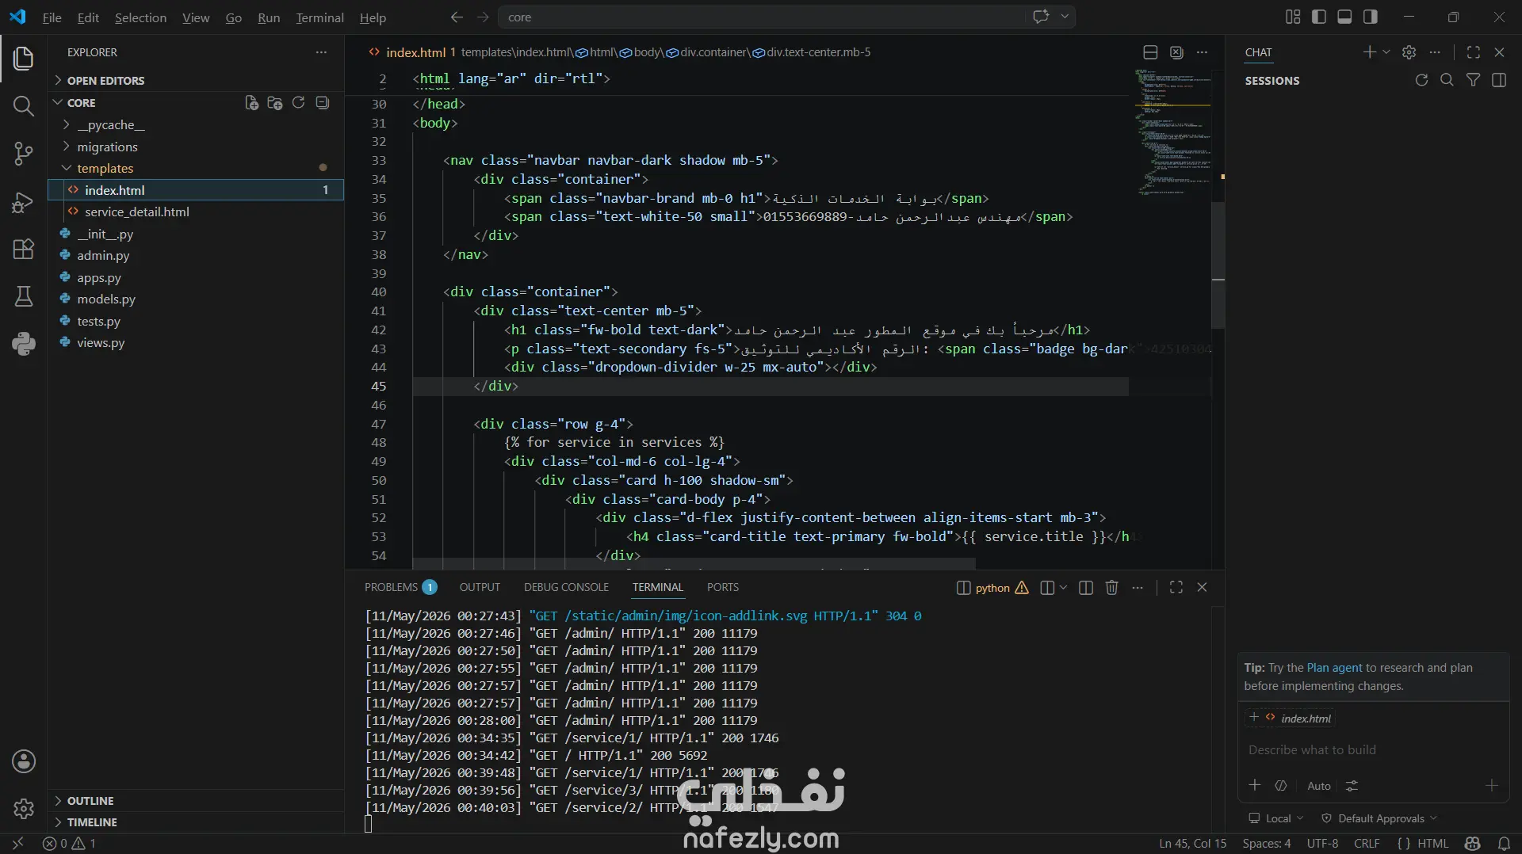Image resolution: width=1522 pixels, height=854 pixels.
Task: Maximize the terminal panel size
Action: point(1176,588)
